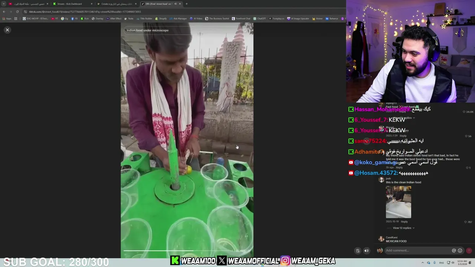Open the image in josh's comment
Image resolution: width=475 pixels, height=267 pixels.
click(x=399, y=202)
